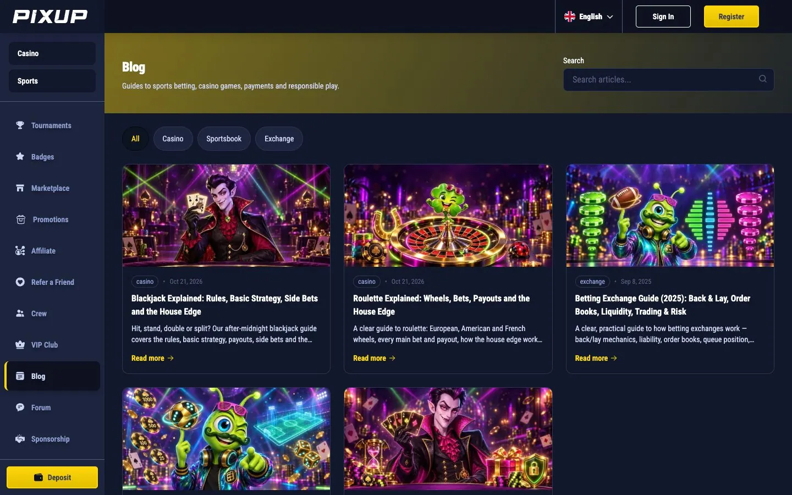The image size is (792, 495).
Task: Select the All filter tab
Action: click(135, 139)
